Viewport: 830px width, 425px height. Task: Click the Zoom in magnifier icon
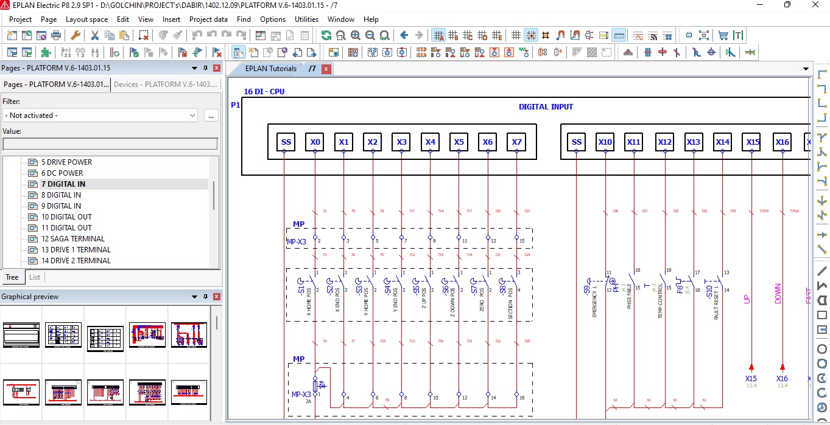pos(355,35)
